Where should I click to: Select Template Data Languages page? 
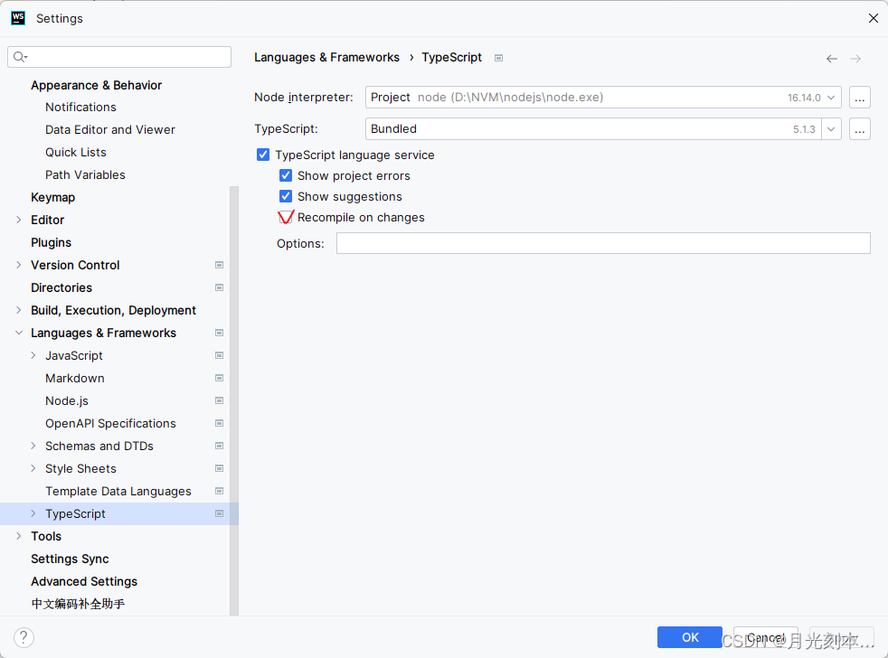tap(118, 492)
